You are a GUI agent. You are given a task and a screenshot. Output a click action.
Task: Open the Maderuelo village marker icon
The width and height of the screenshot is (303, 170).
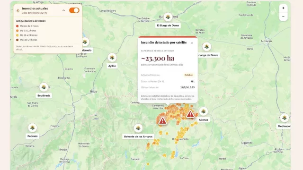(85, 42)
